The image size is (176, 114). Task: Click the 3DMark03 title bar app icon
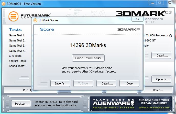click(4, 4)
